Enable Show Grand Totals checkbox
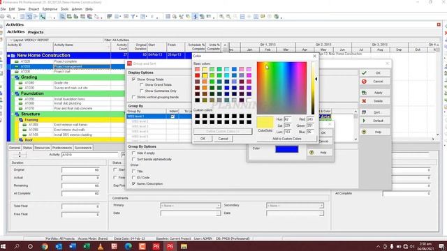 click(141, 85)
